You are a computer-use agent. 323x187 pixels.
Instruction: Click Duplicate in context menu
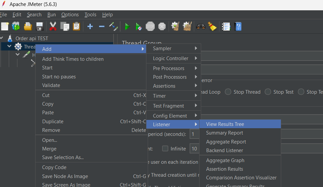(x=91, y=122)
